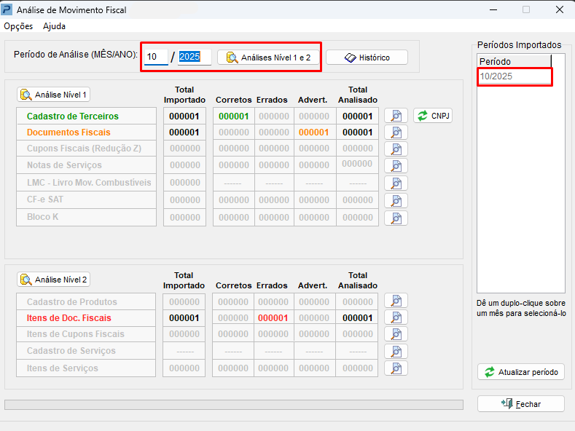
Task: Click the Análise Nível 2 button
Action: 54,280
